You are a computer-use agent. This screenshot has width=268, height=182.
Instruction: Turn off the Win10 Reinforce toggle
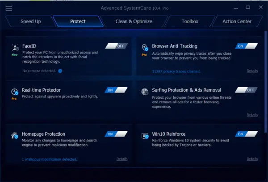(247, 134)
